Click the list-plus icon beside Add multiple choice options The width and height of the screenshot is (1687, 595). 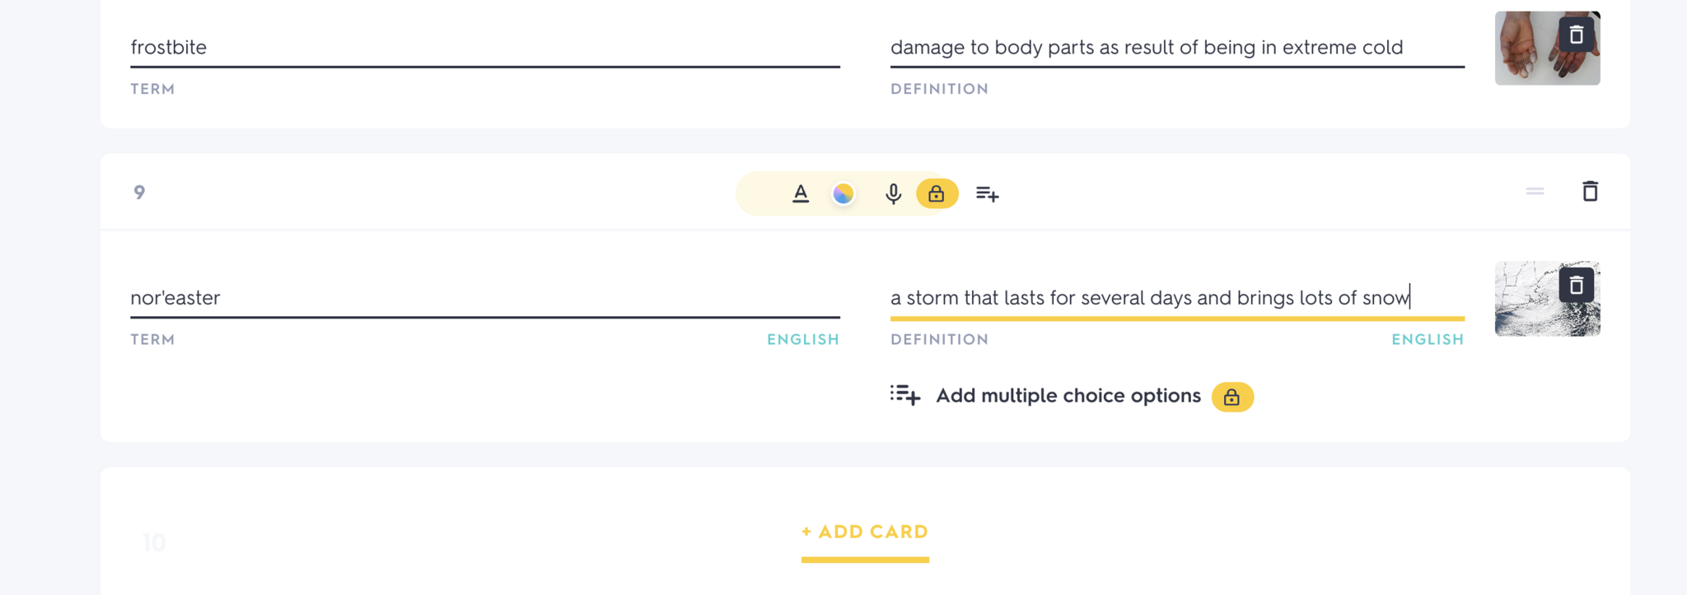[904, 396]
